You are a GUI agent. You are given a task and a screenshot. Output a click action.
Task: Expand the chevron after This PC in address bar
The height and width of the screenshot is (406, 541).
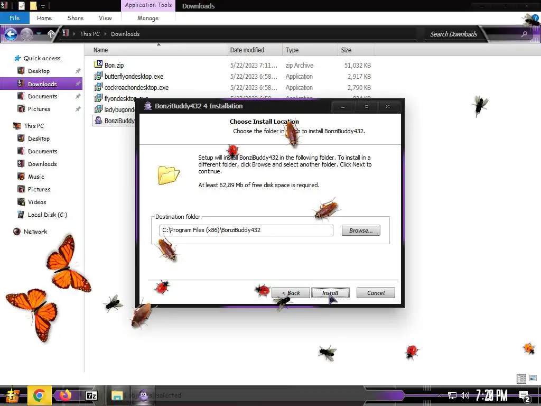[x=105, y=34]
